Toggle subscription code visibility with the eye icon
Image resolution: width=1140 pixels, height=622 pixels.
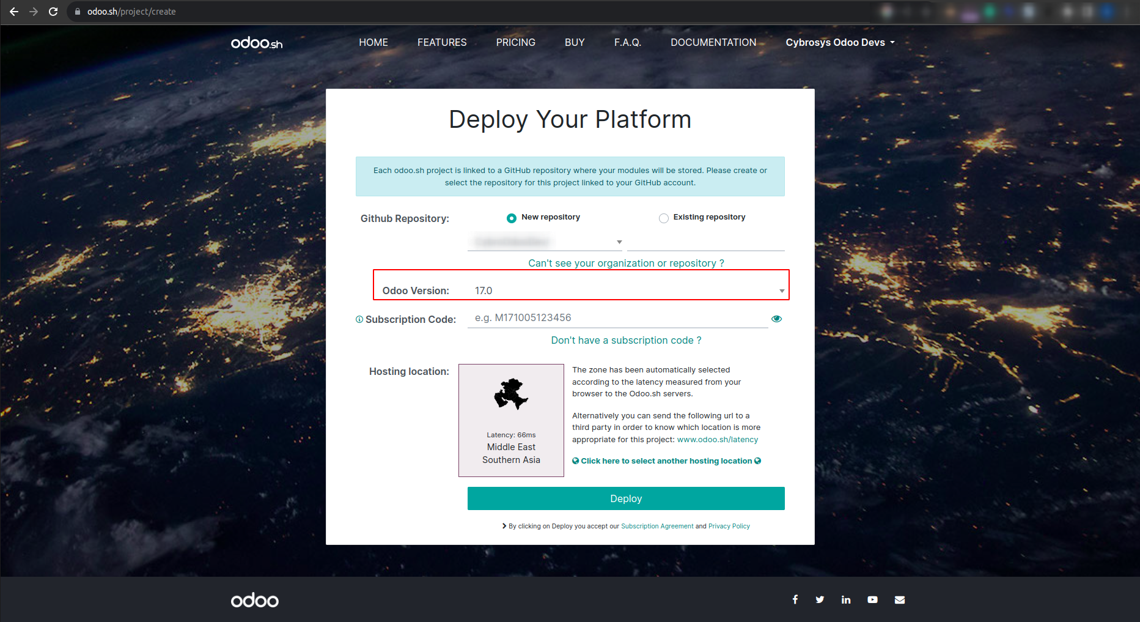coord(776,319)
